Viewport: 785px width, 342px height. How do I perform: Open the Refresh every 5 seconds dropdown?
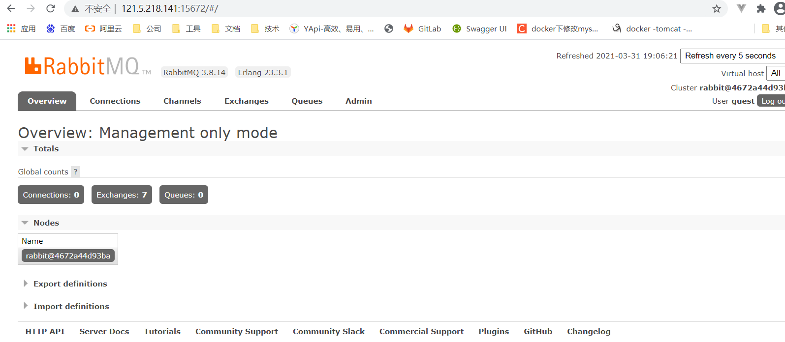coord(732,56)
